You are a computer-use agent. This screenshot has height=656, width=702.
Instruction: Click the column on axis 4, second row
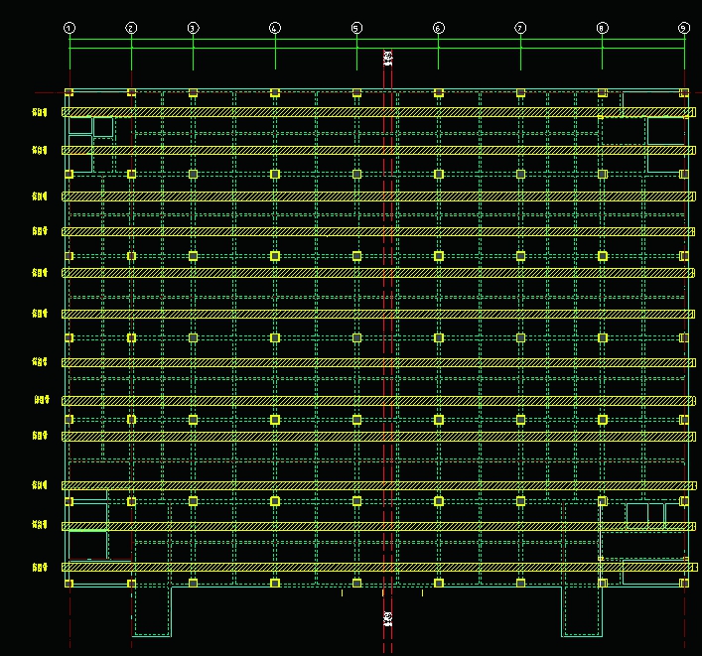coord(275,174)
